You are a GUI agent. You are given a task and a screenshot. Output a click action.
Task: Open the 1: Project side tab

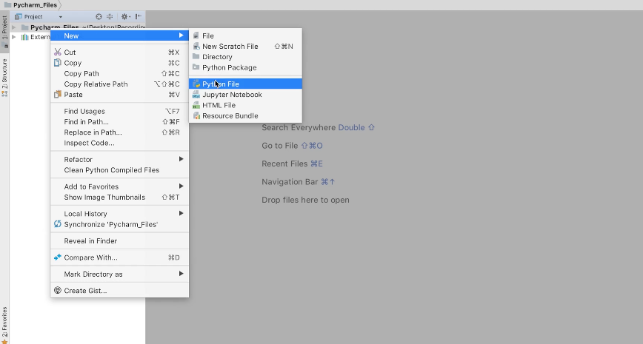[4, 30]
